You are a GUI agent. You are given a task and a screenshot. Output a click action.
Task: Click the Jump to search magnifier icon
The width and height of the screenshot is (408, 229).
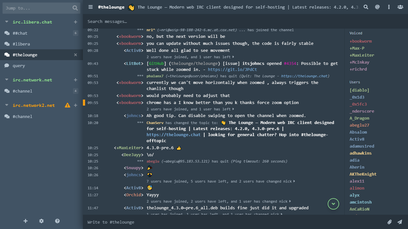[75, 8]
